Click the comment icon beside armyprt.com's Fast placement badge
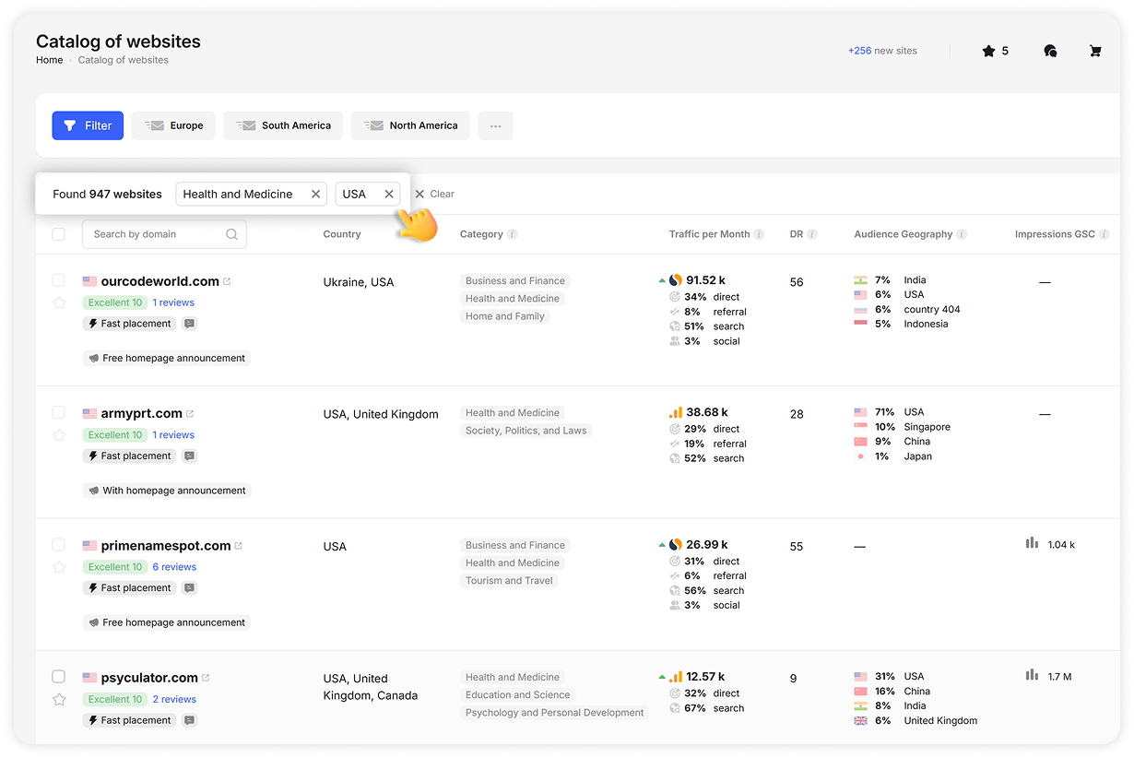Image resolution: width=1134 pixels, height=758 pixels. click(x=189, y=456)
